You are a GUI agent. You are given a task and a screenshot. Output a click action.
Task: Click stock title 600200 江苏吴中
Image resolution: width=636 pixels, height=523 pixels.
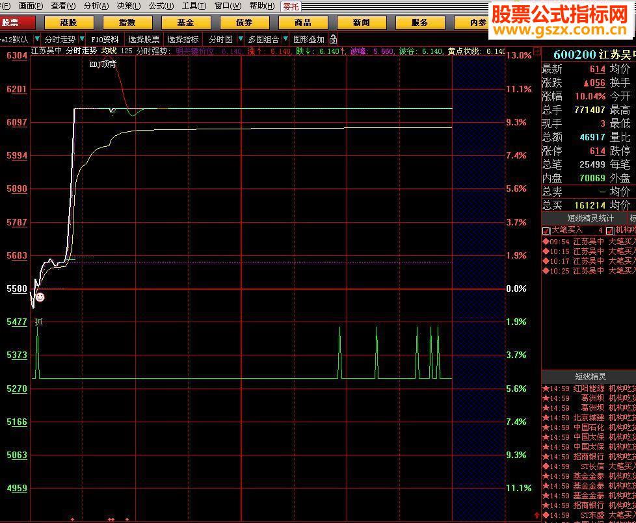[594, 55]
